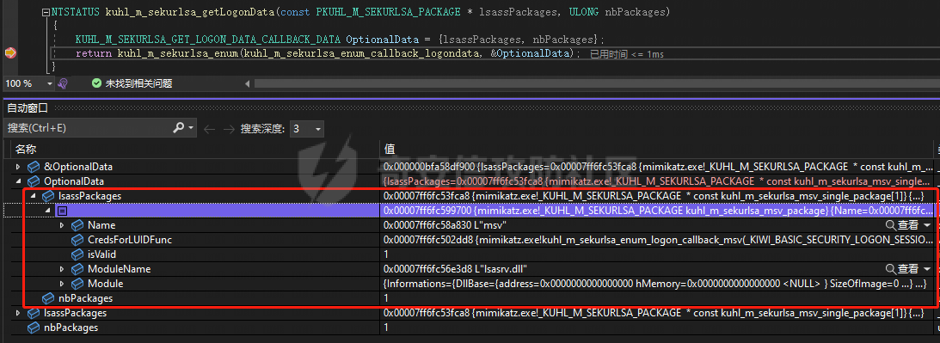Click the 自动窗口 panel title
The image size is (940, 343).
pyautogui.click(x=27, y=108)
